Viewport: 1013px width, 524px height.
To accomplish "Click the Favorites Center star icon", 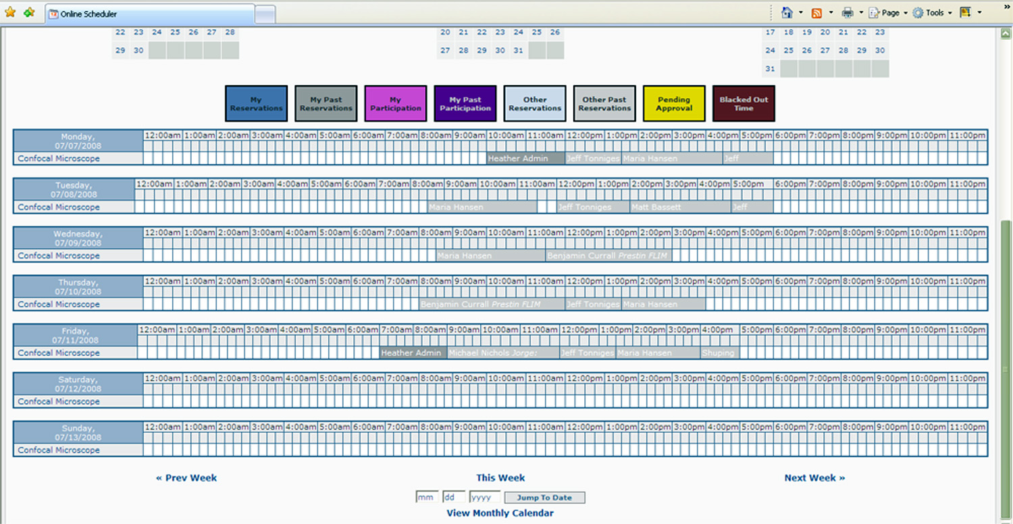I will pos(10,13).
